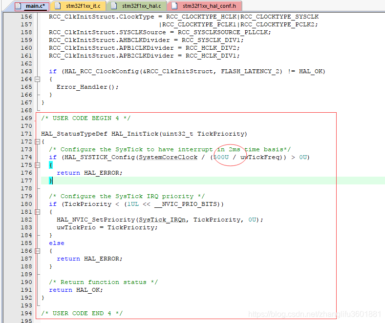
Task: Click line number 171 in the gutter
Action: [26, 134]
